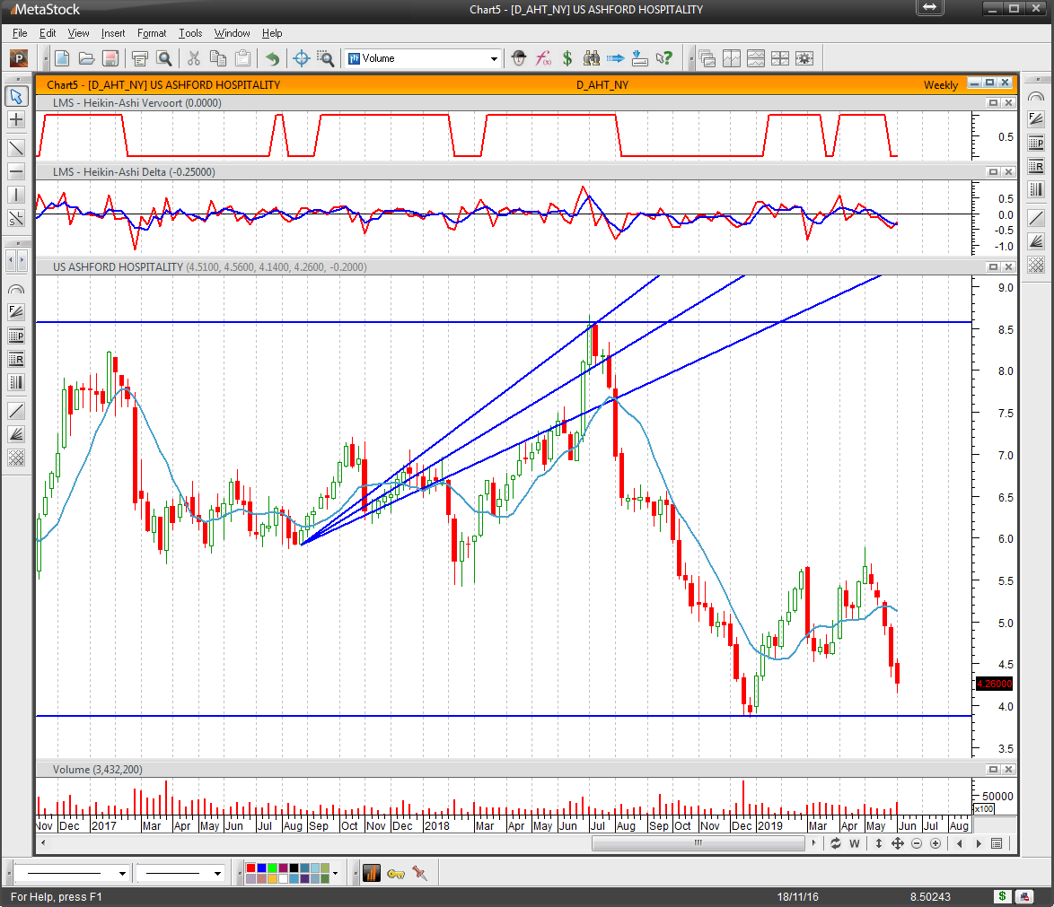This screenshot has height=907, width=1054.
Task: Click the left arrow of the chart scrollbar
Action: [x=44, y=843]
